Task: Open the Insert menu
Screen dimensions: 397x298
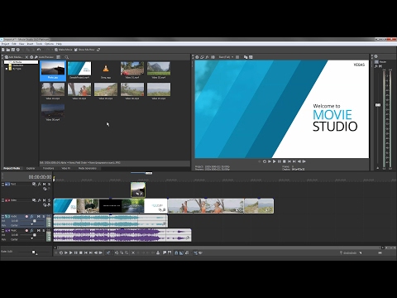Action: click(30, 44)
